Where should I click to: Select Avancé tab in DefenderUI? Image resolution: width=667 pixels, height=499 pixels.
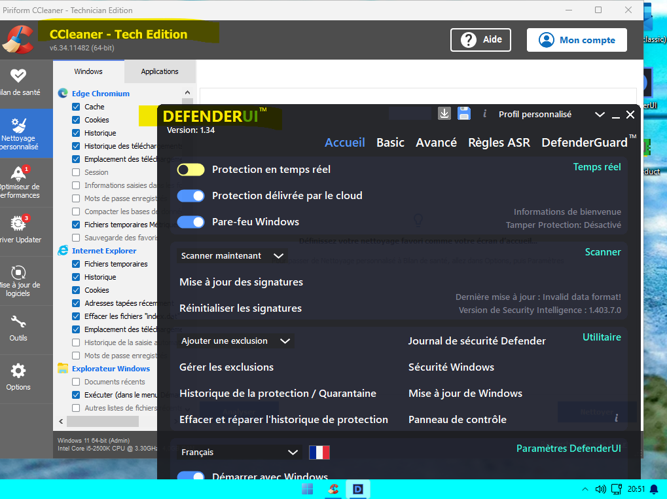click(436, 143)
